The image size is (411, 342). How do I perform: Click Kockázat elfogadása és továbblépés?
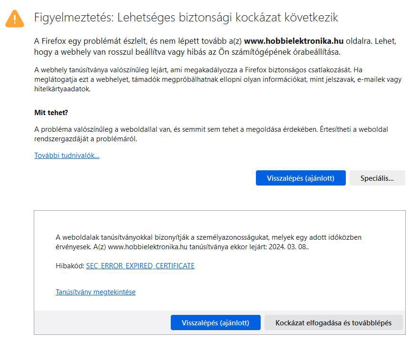333,322
